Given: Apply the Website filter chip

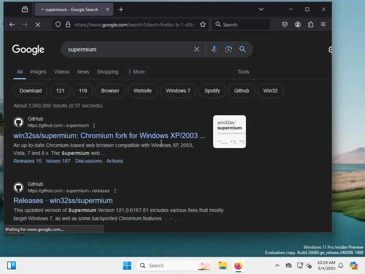Looking at the screenshot, I should click(x=143, y=91).
